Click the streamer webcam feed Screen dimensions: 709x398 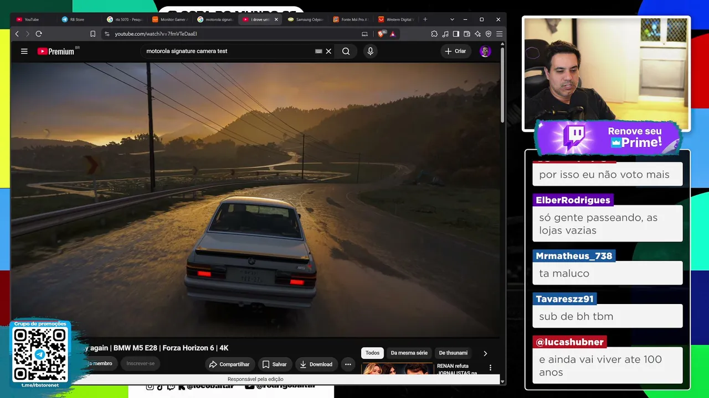pyautogui.click(x=607, y=74)
